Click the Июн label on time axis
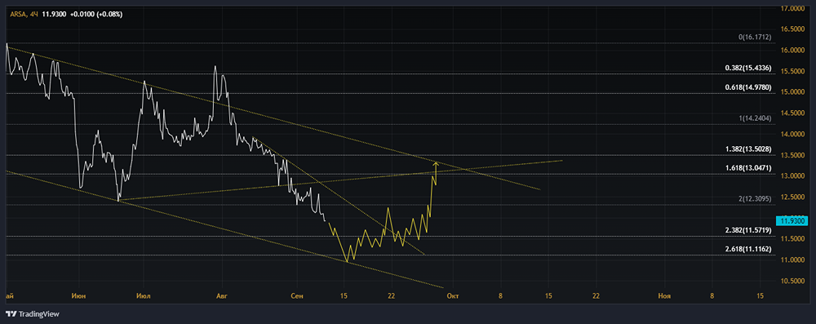Screen dimensions: 816x324 (79, 296)
